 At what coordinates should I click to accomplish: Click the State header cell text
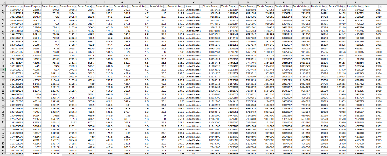tap(188, 6)
